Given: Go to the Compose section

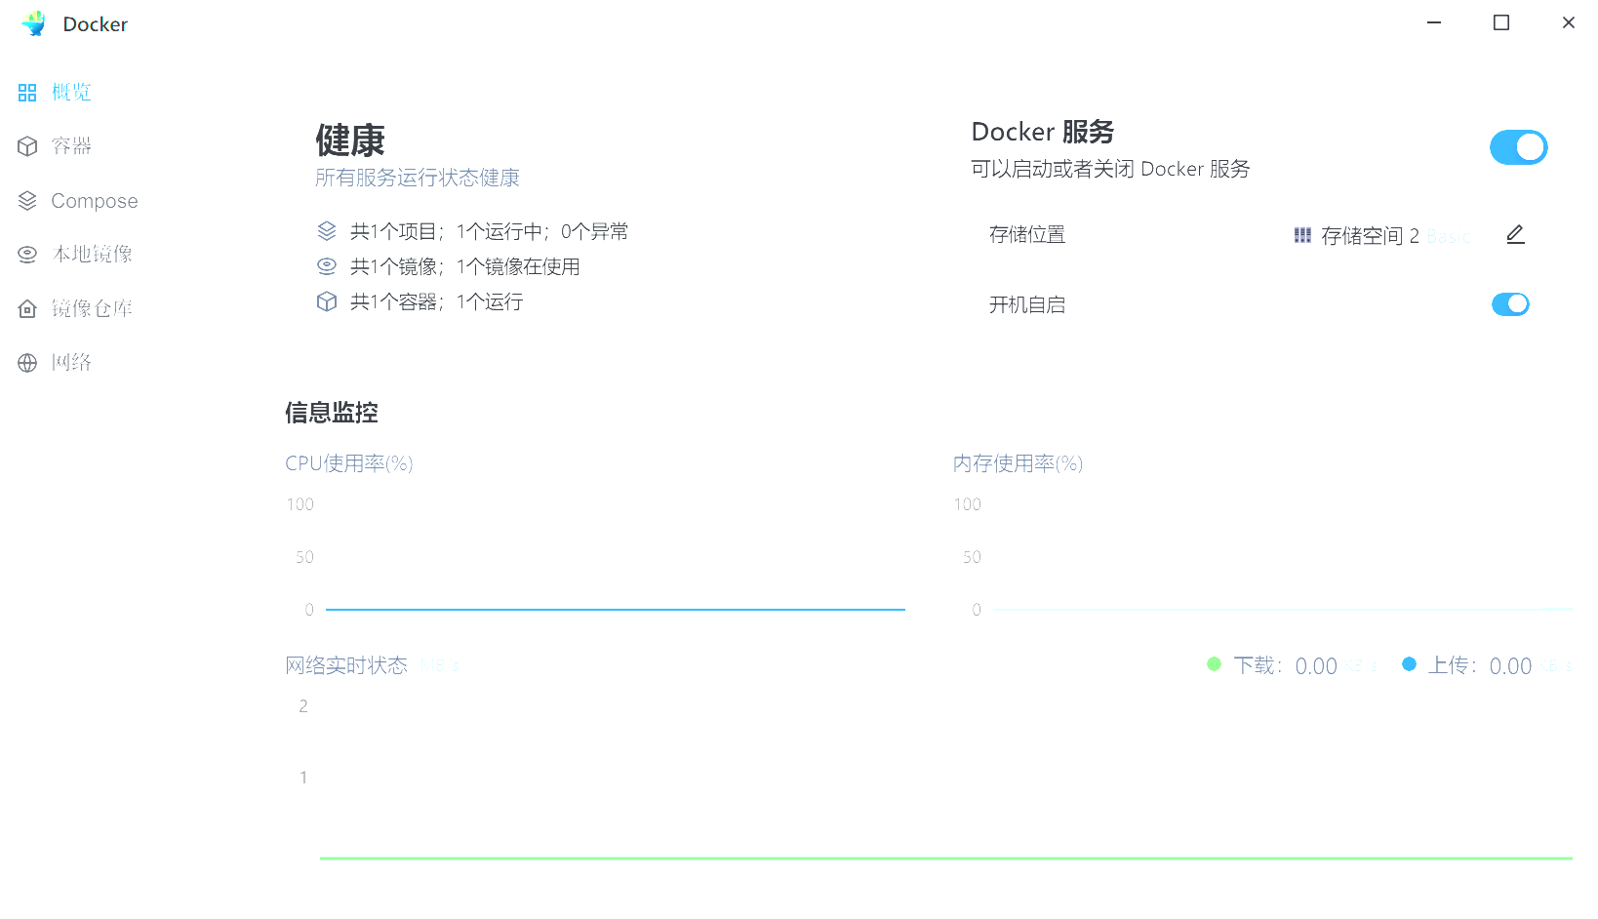Looking at the screenshot, I should pos(94,201).
